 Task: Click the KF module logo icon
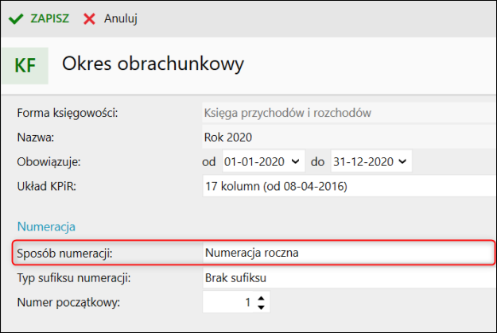pyautogui.click(x=25, y=66)
